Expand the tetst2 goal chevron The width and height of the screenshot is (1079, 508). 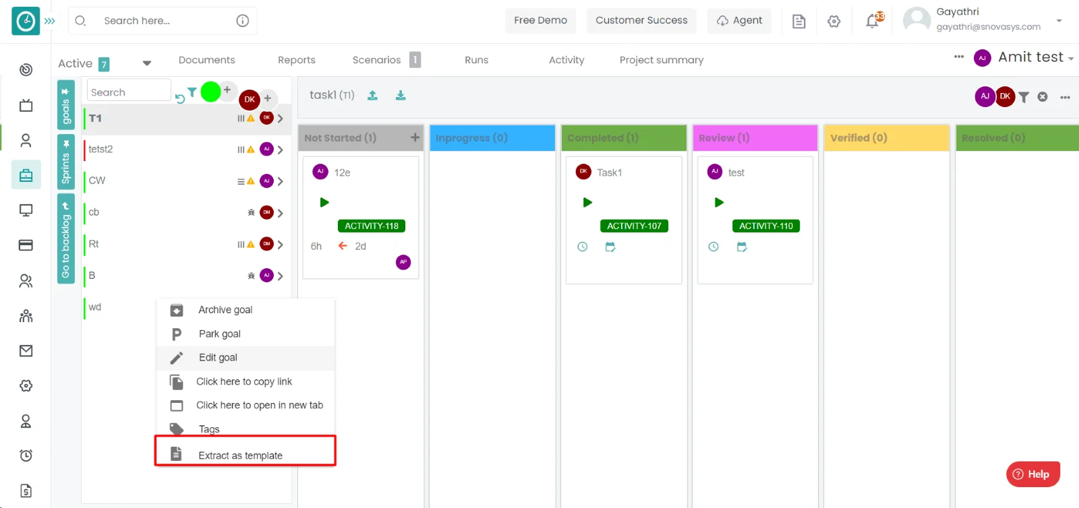[x=280, y=150]
